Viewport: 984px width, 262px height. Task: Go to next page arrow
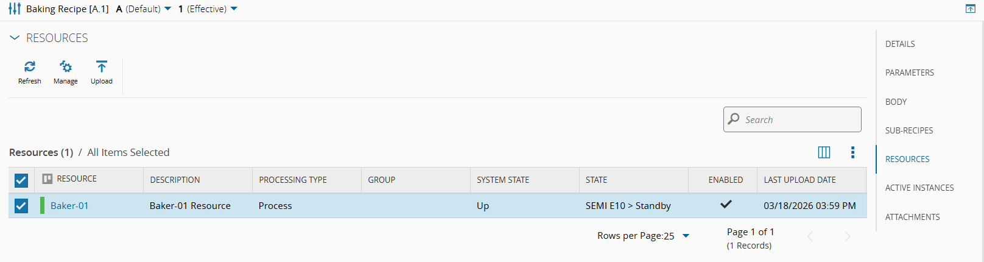(847, 236)
